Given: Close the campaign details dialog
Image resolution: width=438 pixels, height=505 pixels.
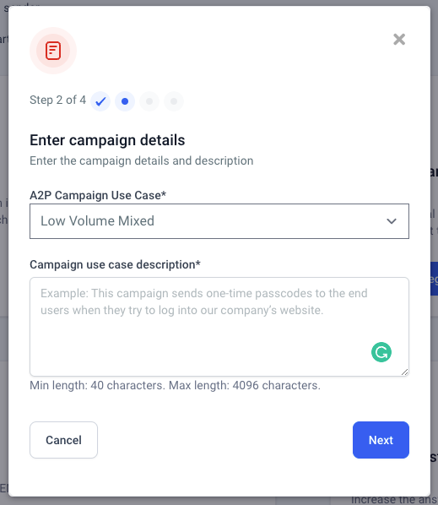Looking at the screenshot, I should click(x=399, y=40).
